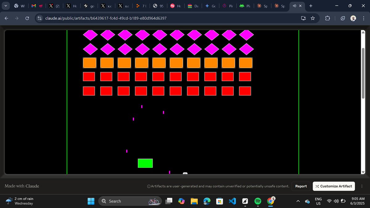Open Microsoft Store from the taskbar
This screenshot has width=370, height=208.
point(219,201)
